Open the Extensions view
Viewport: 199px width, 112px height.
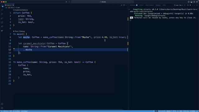pyautogui.click(x=2, y=22)
